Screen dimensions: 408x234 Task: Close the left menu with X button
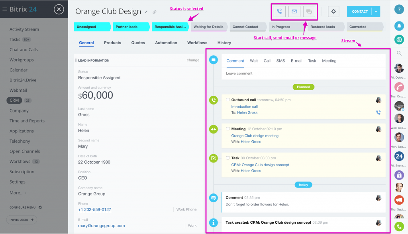[59, 10]
